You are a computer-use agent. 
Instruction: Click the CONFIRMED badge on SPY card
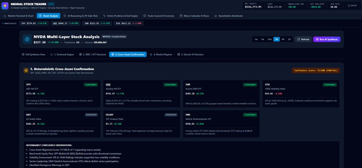[91, 85]
